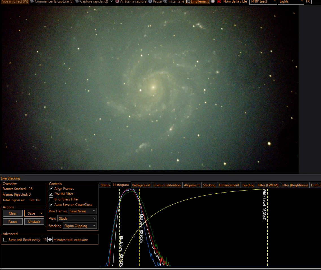
Task: Click the red NC toolbar icon
Action: pos(219,2)
